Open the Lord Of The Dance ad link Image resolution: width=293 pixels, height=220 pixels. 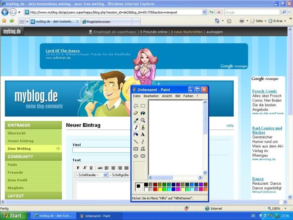pyautogui.click(x=63, y=51)
